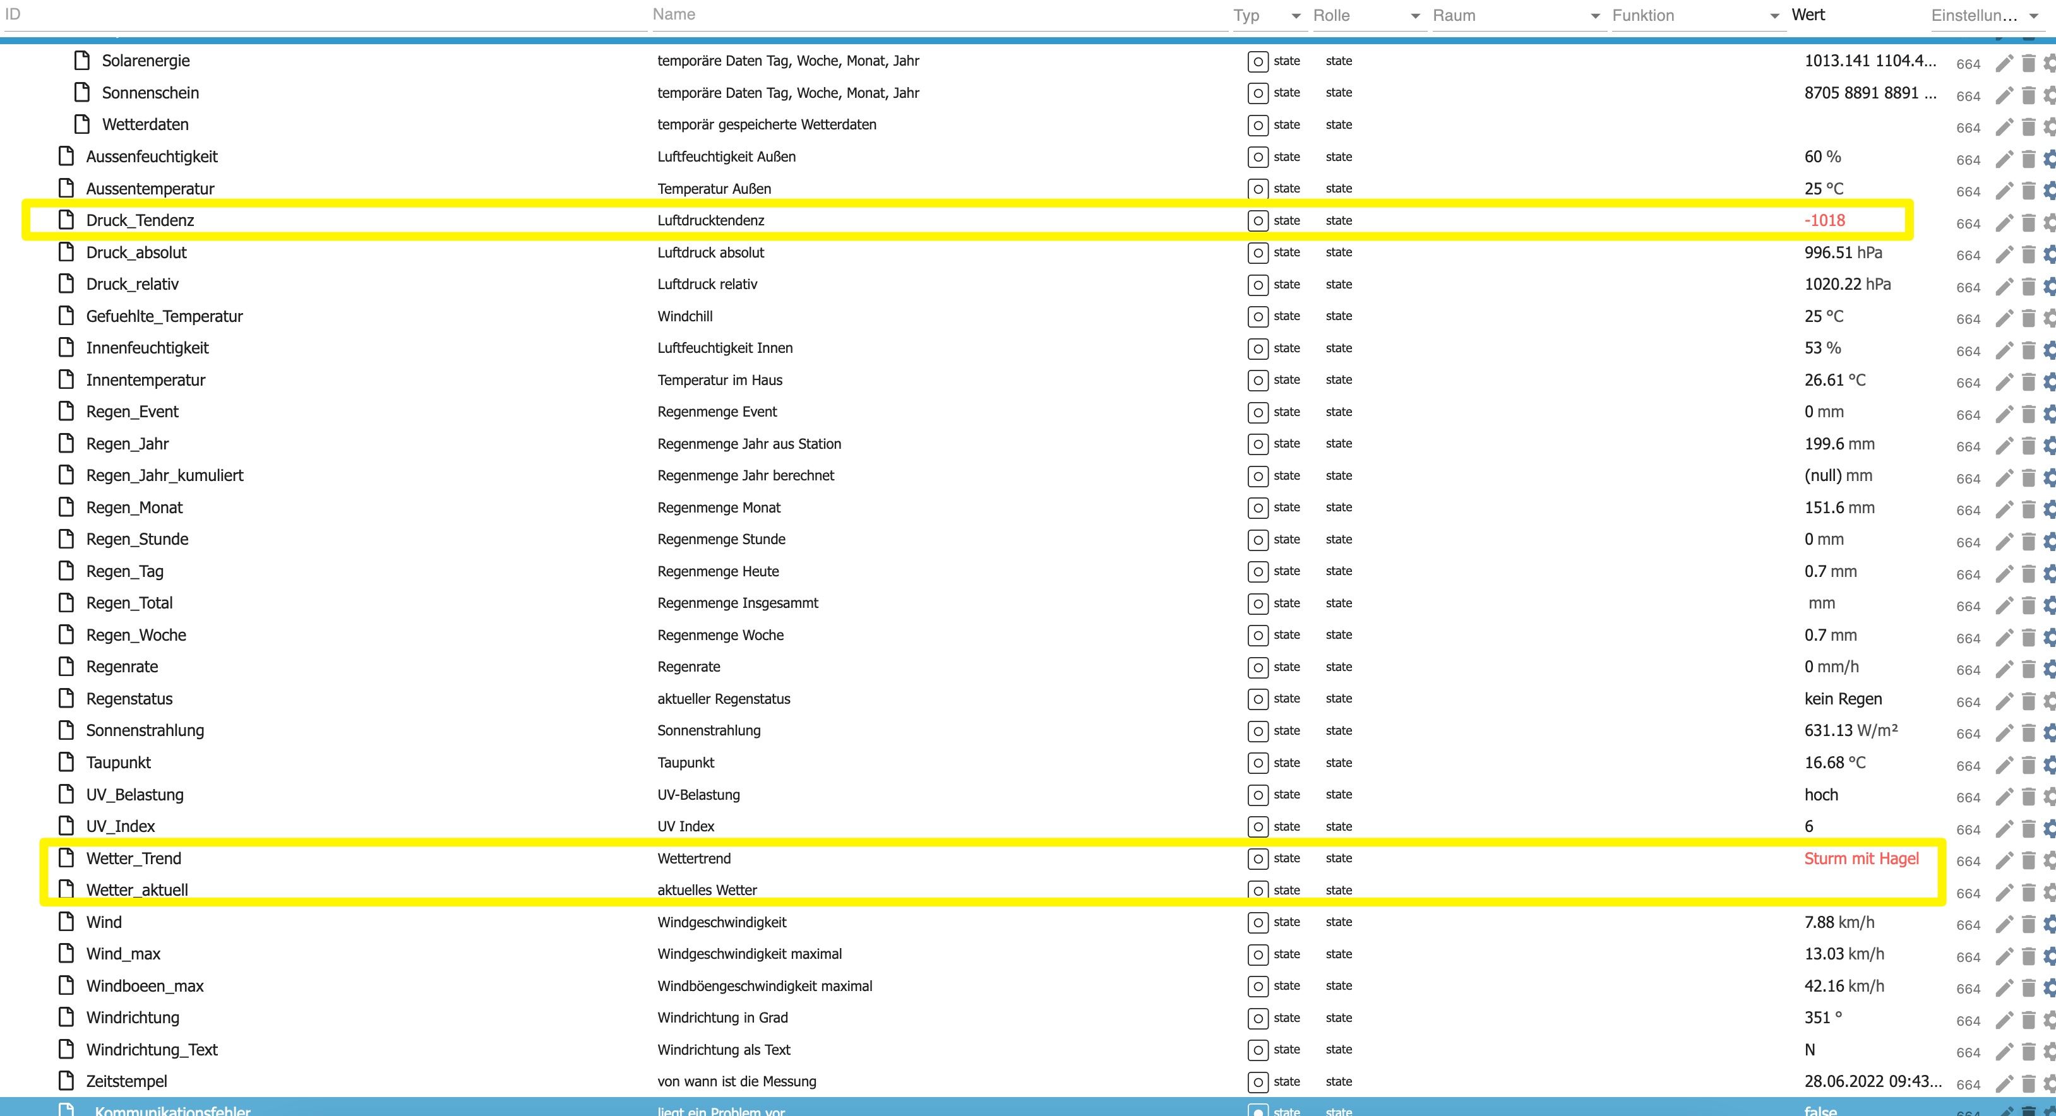Click trash icon in Regen_Jahr row
Image resolution: width=2056 pixels, height=1116 pixels.
pyautogui.click(x=2028, y=447)
